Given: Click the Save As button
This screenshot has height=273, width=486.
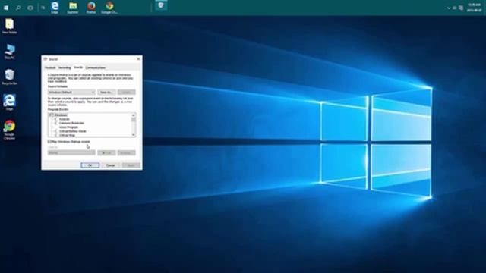Looking at the screenshot, I should pos(106,93).
